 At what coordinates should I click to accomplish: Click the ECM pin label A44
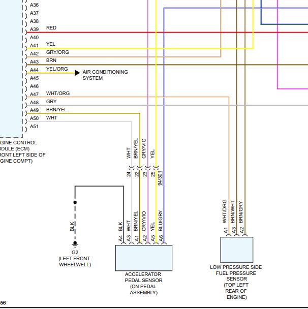(34, 70)
